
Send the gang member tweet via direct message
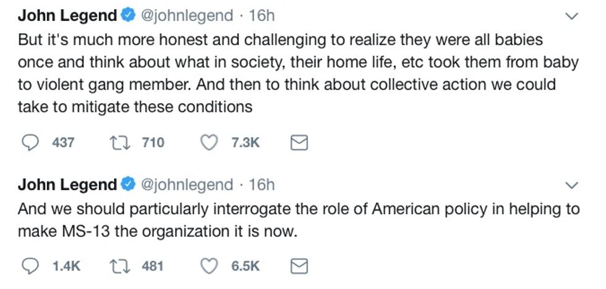pos(299,143)
